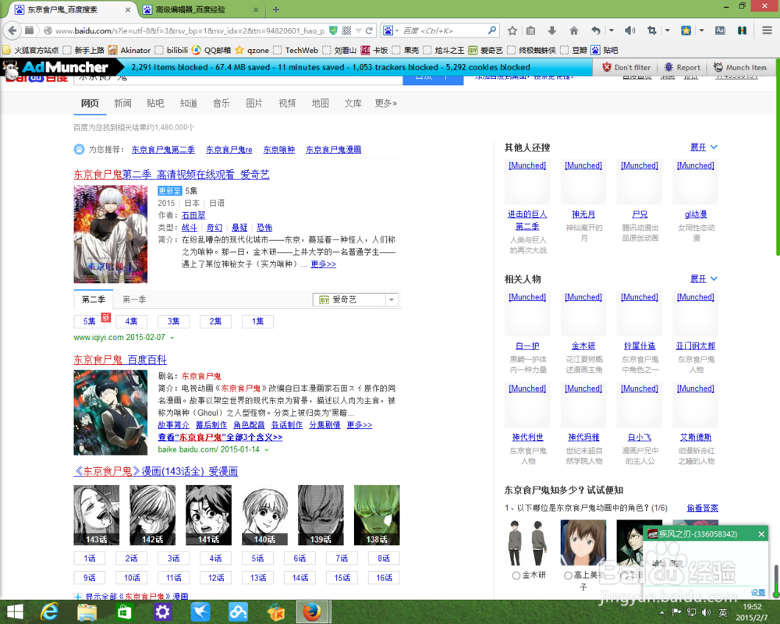Image resolution: width=780 pixels, height=624 pixels.
Task: Switch to 视频 search tab
Action: [x=287, y=103]
